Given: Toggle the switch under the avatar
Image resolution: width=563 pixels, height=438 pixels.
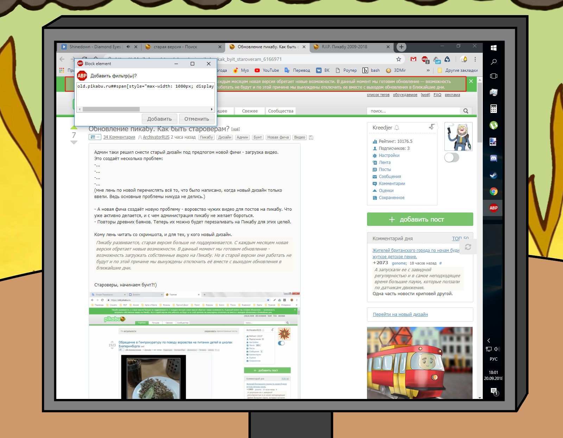Looking at the screenshot, I should pyautogui.click(x=452, y=157).
